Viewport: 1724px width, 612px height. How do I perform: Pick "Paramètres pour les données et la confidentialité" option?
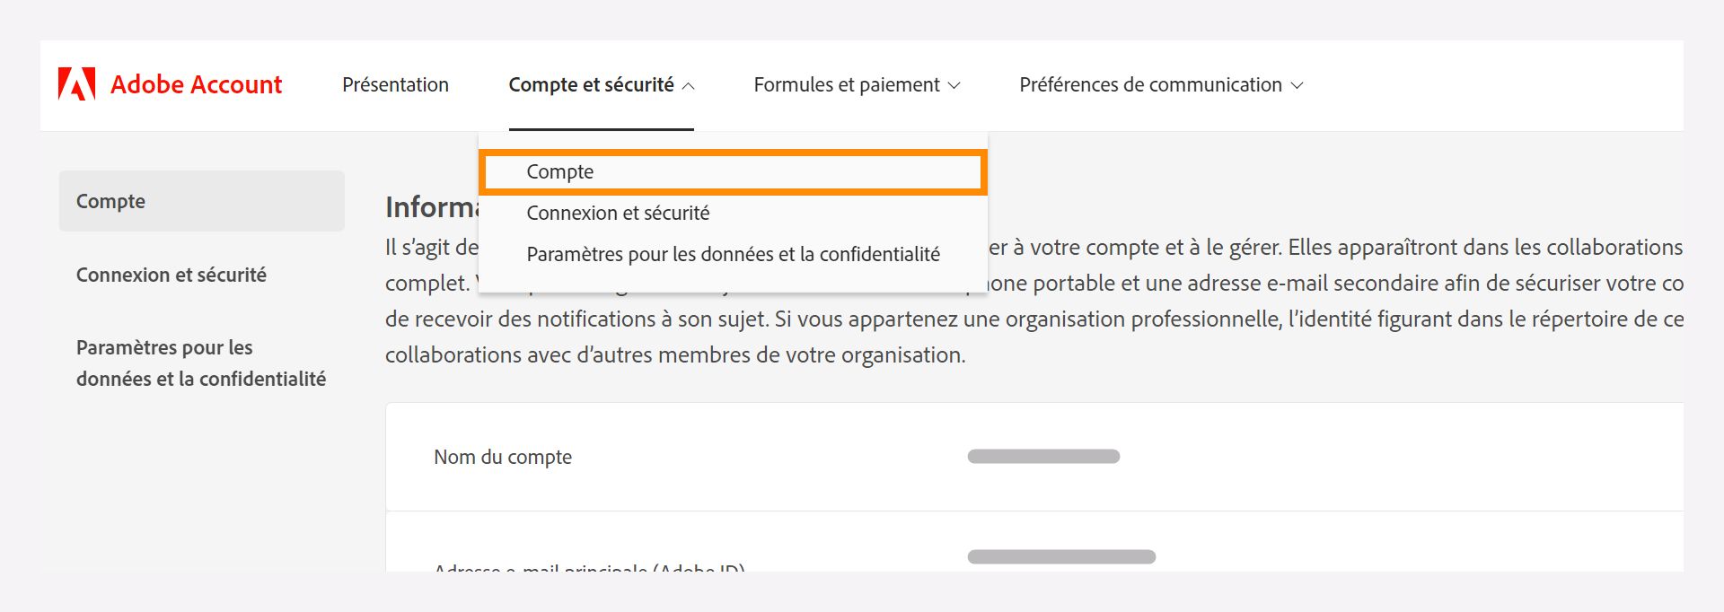click(732, 253)
